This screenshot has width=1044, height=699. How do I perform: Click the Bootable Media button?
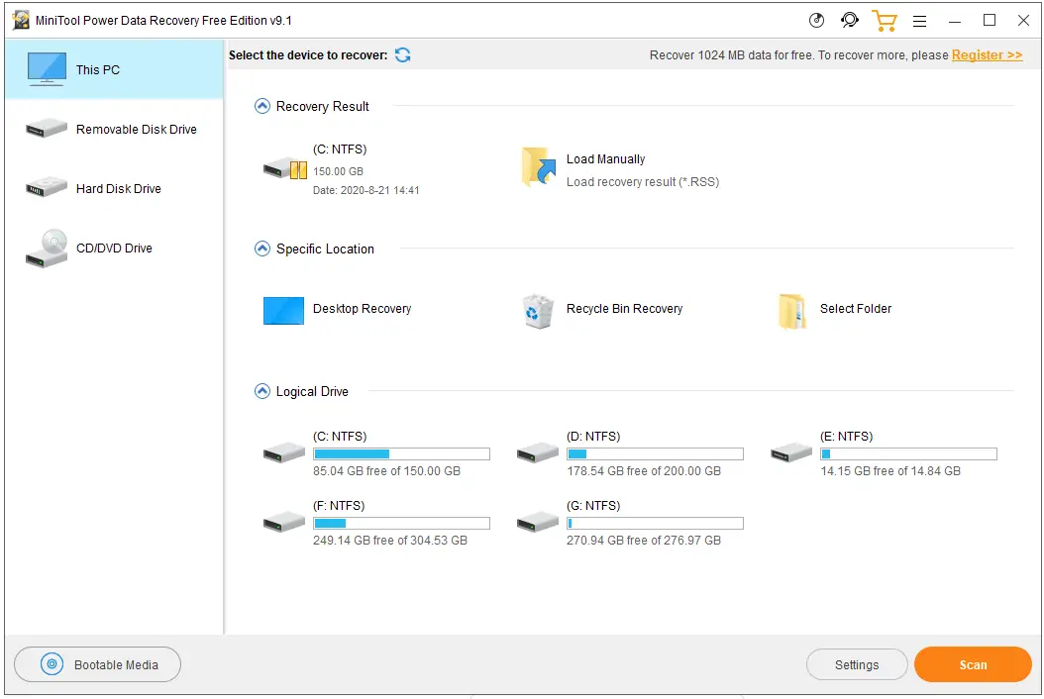[x=97, y=664]
